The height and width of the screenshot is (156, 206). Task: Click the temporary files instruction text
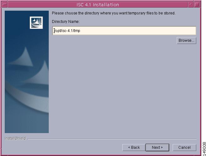pos(114,13)
